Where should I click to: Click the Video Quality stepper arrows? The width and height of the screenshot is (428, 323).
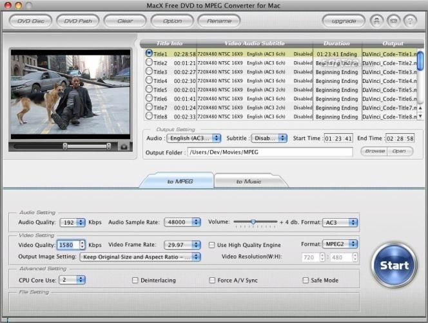(83, 245)
